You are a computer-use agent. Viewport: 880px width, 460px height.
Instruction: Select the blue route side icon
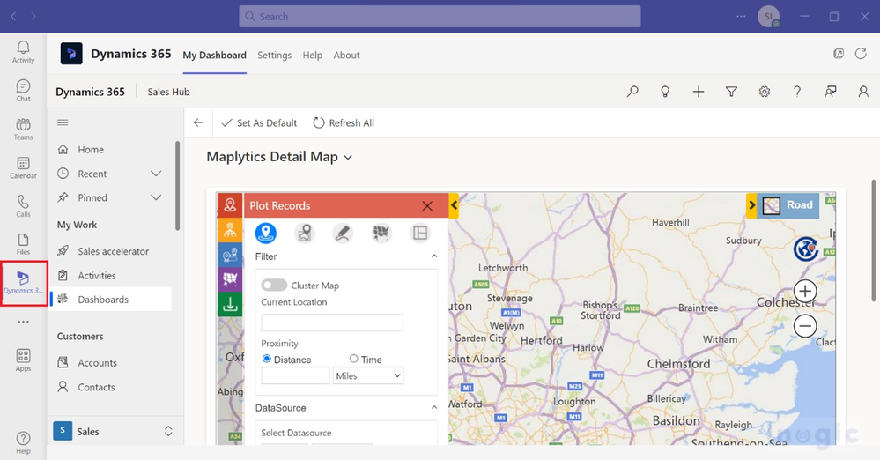(230, 255)
